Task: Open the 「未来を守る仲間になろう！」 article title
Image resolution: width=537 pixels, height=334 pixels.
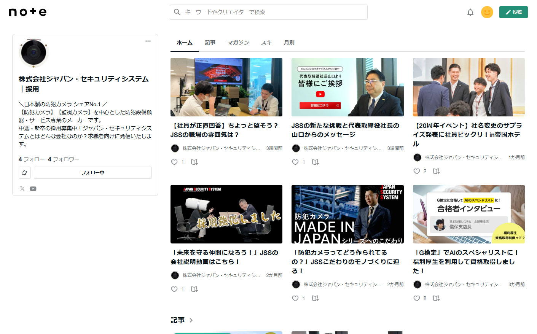Action: click(225, 257)
